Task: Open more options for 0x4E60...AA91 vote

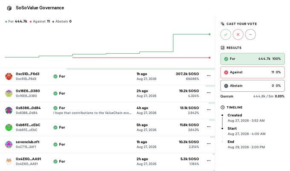Action: point(209,161)
